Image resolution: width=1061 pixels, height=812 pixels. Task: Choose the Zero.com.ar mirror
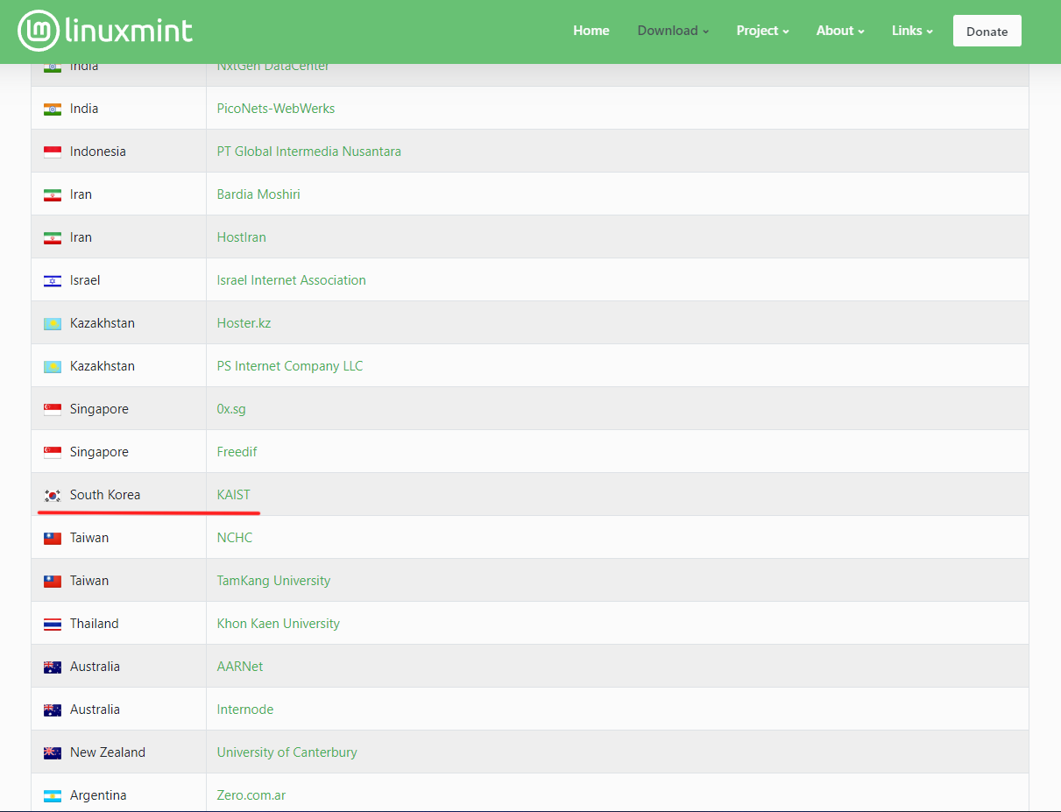pyautogui.click(x=251, y=795)
